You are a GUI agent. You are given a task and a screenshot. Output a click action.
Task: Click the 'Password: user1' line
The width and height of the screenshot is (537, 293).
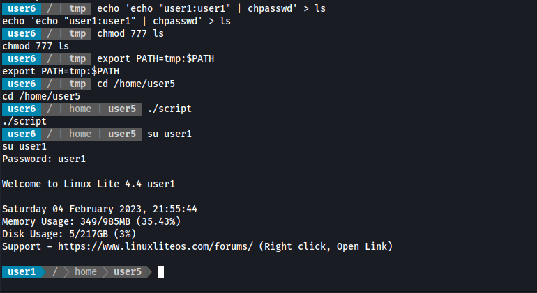point(44,159)
